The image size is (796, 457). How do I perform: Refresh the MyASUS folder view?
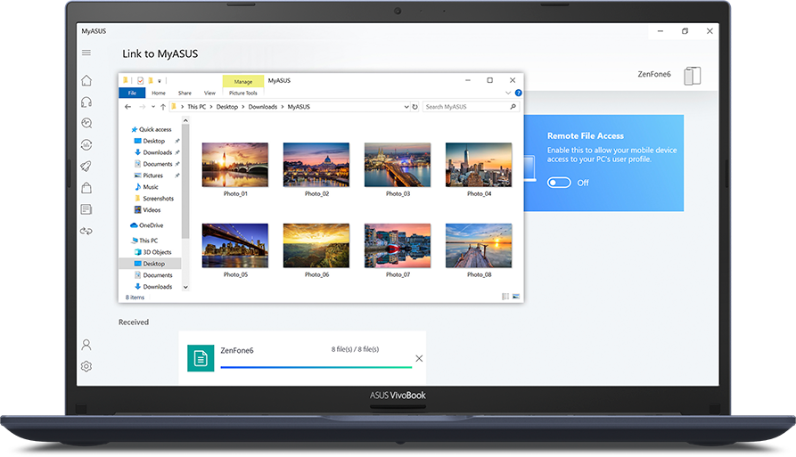pyautogui.click(x=414, y=107)
